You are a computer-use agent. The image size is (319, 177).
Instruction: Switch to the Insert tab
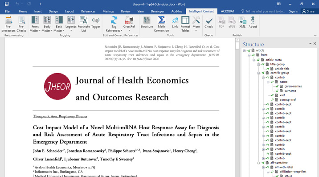click(38, 12)
